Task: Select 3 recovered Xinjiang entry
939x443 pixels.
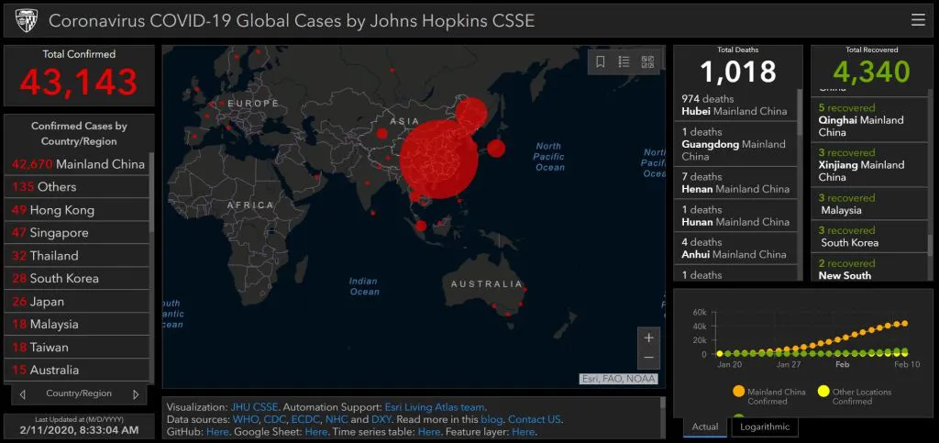Action: tap(869, 164)
